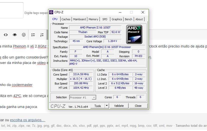Click the Ext. Family value '10'

click(x=76, y=56)
